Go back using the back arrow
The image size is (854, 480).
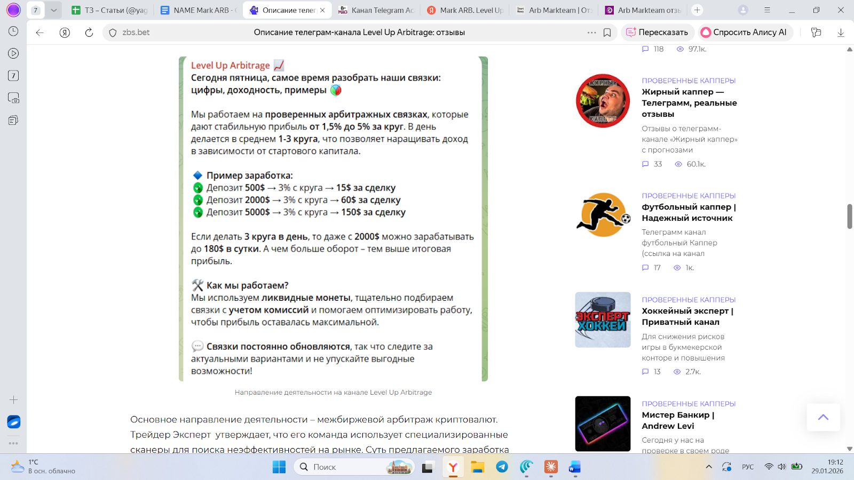pyautogui.click(x=39, y=33)
